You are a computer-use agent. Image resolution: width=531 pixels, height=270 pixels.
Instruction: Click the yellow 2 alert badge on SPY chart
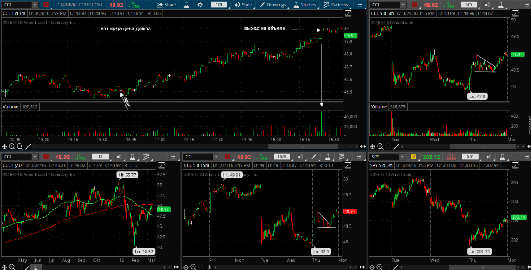(x=414, y=157)
